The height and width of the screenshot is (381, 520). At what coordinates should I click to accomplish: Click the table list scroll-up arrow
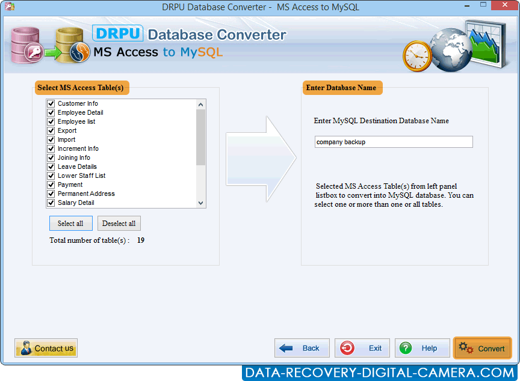click(200, 105)
